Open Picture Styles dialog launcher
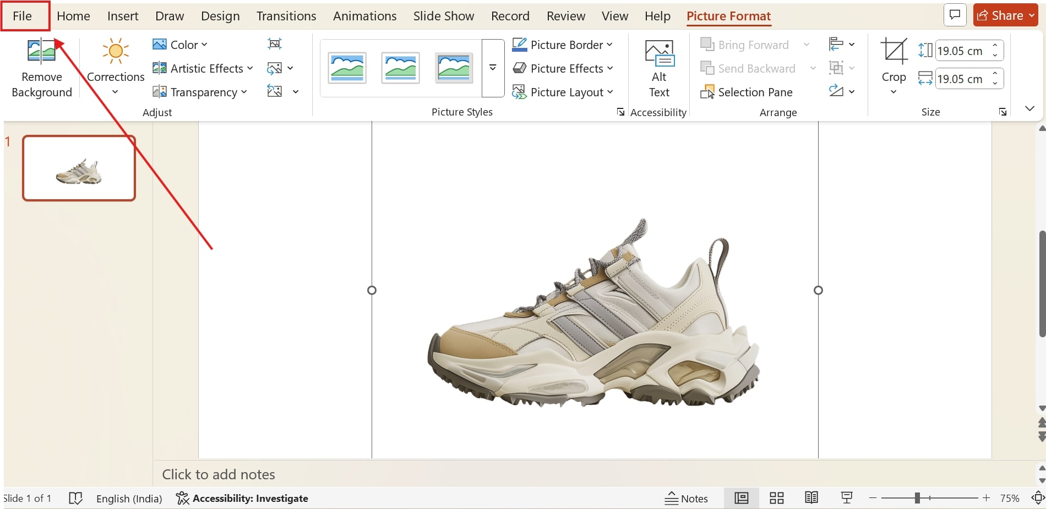Image resolution: width=1046 pixels, height=509 pixels. click(621, 112)
